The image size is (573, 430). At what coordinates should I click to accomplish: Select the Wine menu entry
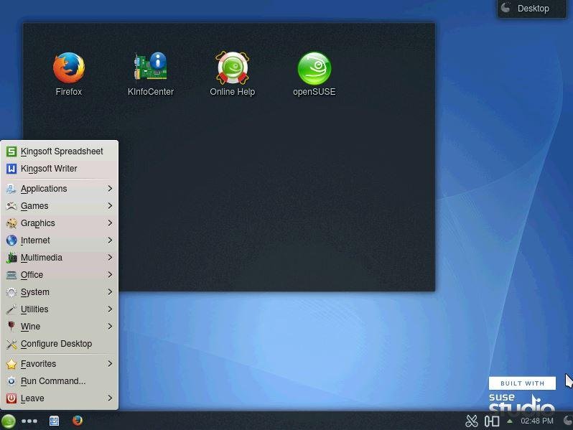(x=59, y=326)
